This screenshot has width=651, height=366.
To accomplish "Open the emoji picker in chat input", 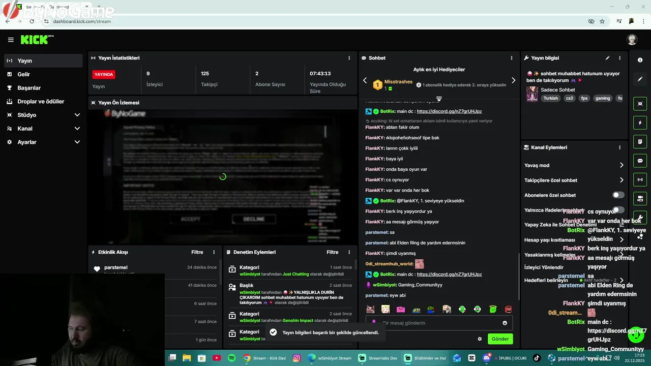I will coord(505,323).
